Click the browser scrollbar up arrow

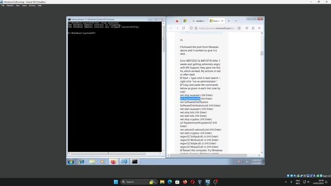point(262,33)
